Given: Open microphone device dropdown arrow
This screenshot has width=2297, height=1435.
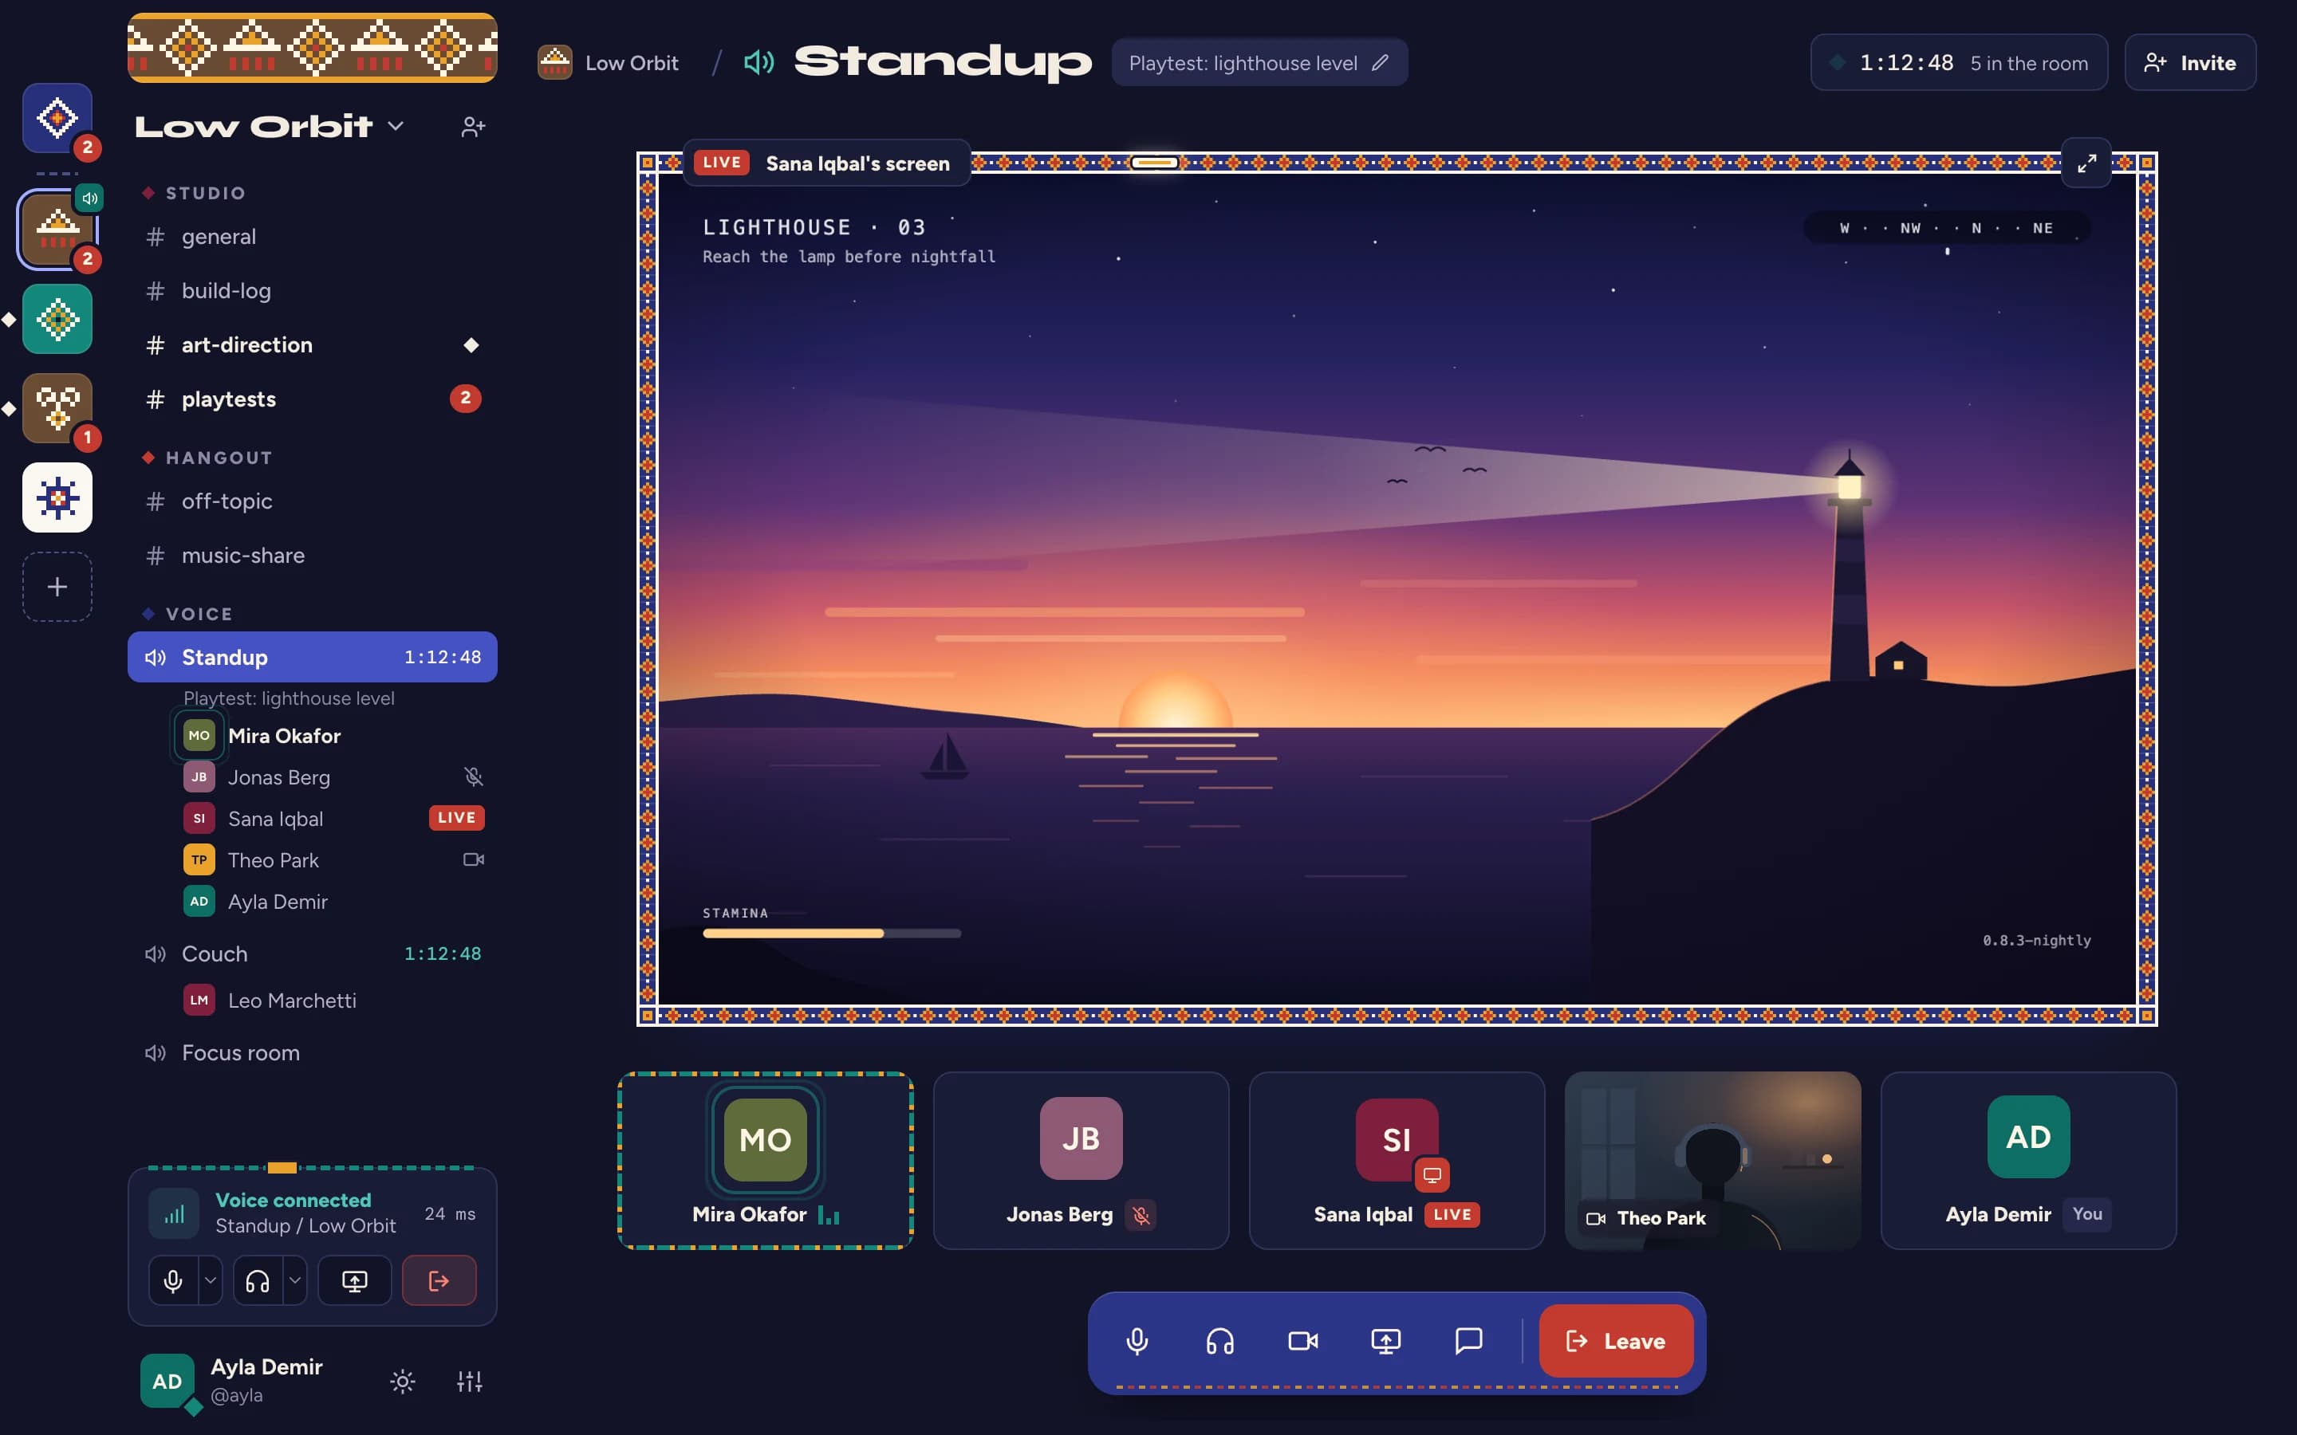Looking at the screenshot, I should (x=211, y=1281).
